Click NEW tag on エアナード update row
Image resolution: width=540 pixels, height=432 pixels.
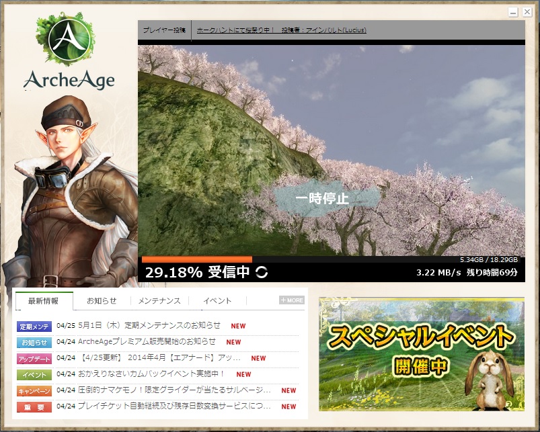click(258, 358)
